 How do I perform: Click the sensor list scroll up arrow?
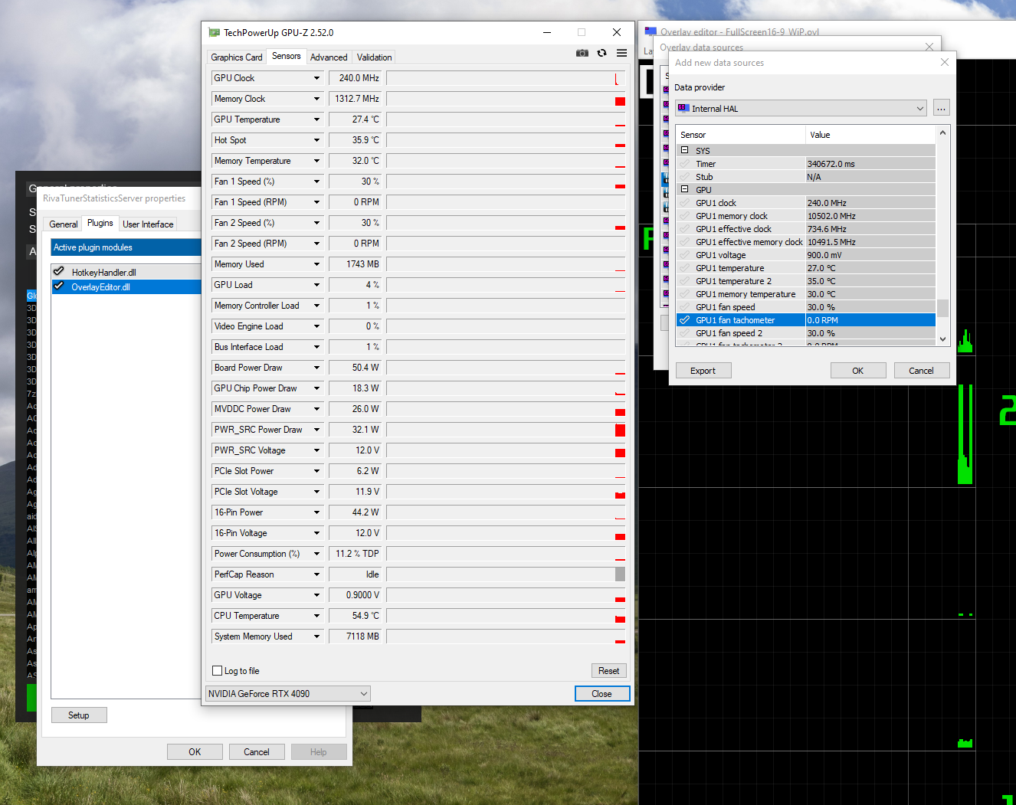tap(943, 133)
